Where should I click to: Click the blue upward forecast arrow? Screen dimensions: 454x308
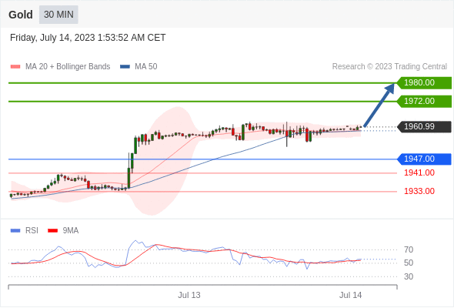(379, 105)
